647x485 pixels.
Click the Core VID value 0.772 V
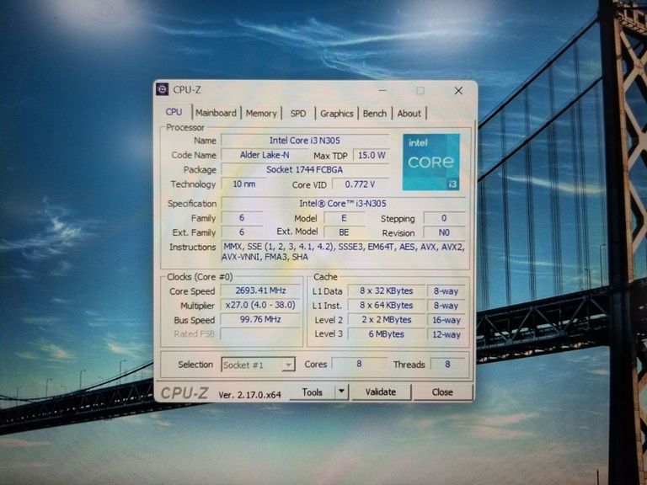pyautogui.click(x=361, y=184)
